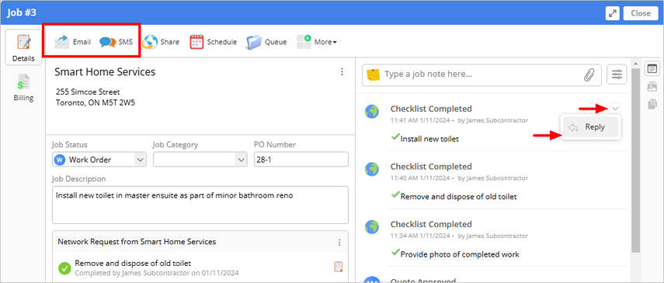Open Network Request section options menu
Image resolution: width=664 pixels, height=283 pixels.
pyautogui.click(x=339, y=242)
